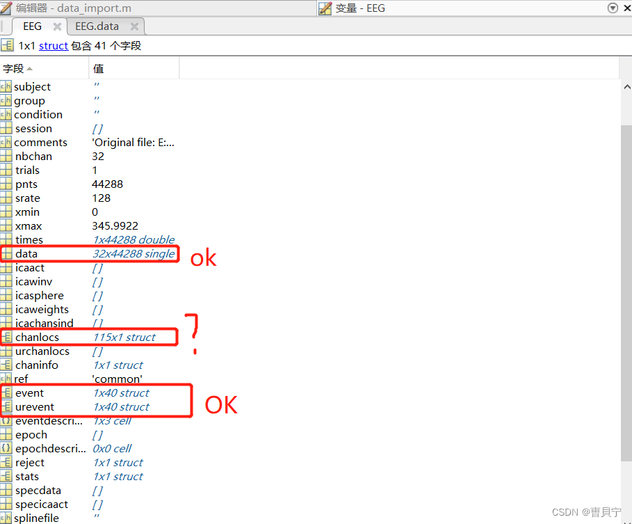632x524 pixels.
Task: Click the times field matrix icon
Action: point(6,239)
